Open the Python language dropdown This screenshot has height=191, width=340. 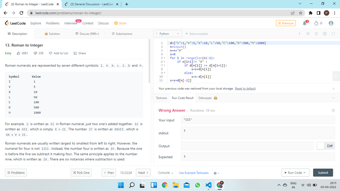168,34
